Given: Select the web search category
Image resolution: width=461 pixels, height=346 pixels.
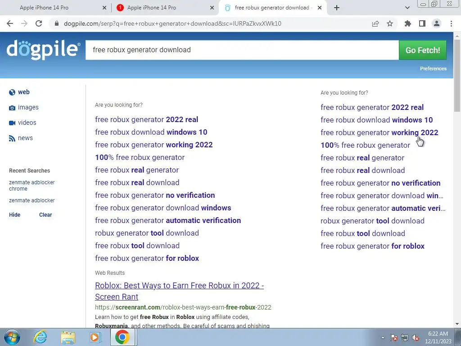Looking at the screenshot, I should click(x=24, y=92).
